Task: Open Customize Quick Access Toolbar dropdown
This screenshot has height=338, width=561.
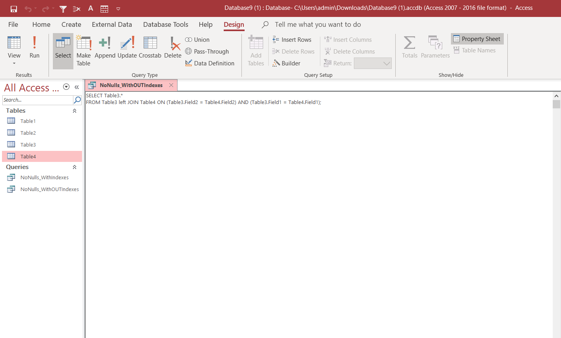Action: coord(118,9)
